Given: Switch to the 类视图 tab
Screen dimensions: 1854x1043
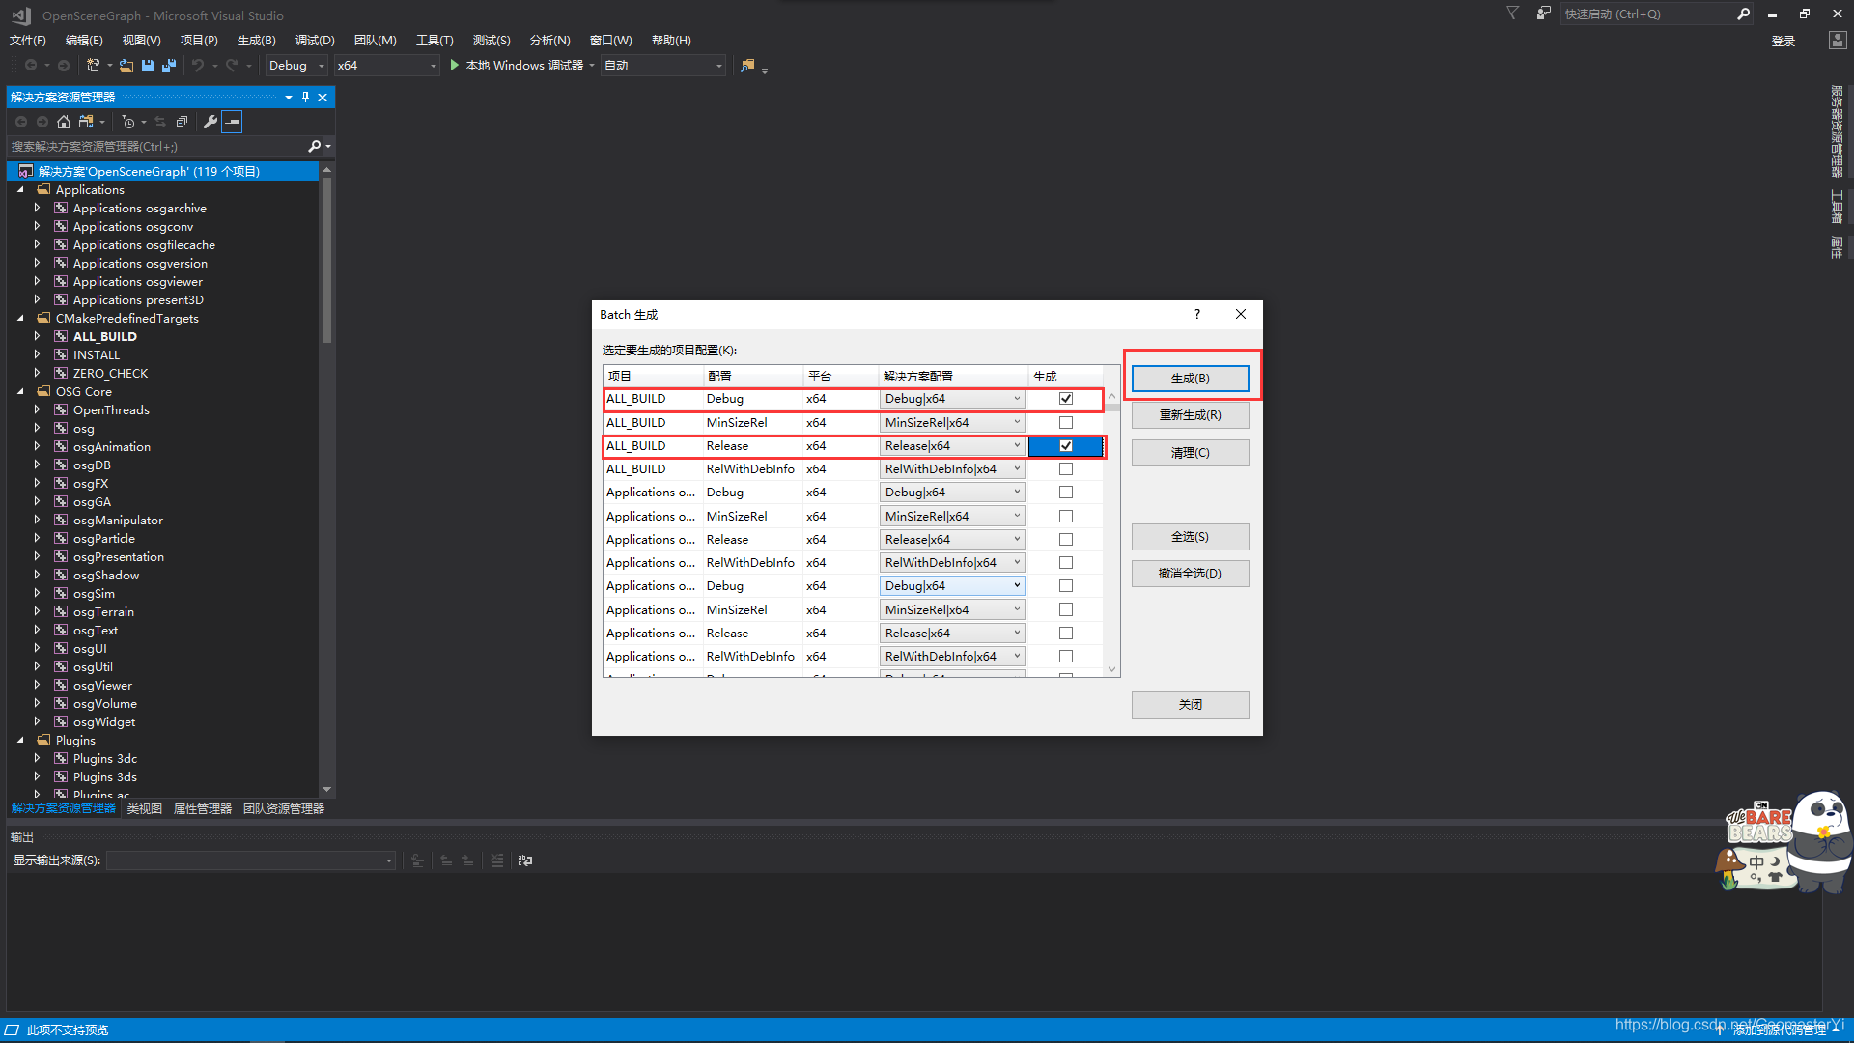Looking at the screenshot, I should 145,809.
